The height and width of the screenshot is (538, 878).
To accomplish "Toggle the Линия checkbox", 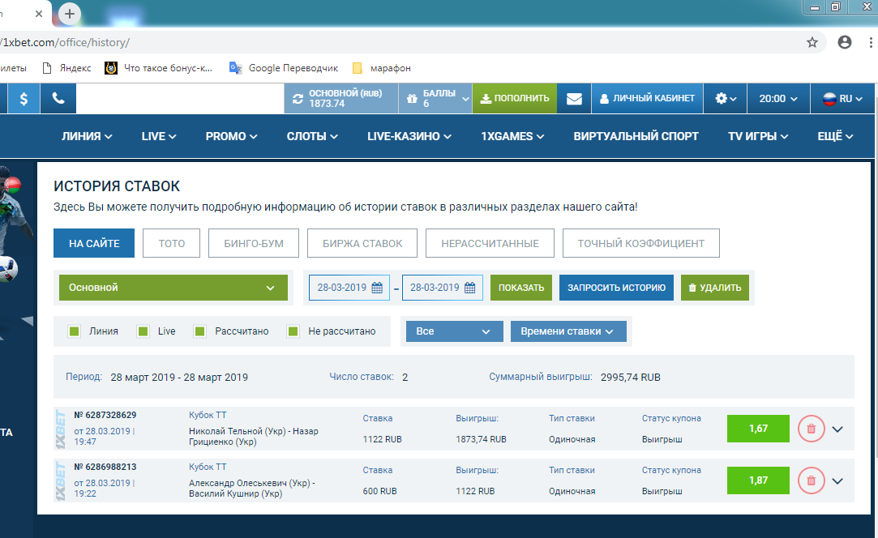I will click(74, 331).
